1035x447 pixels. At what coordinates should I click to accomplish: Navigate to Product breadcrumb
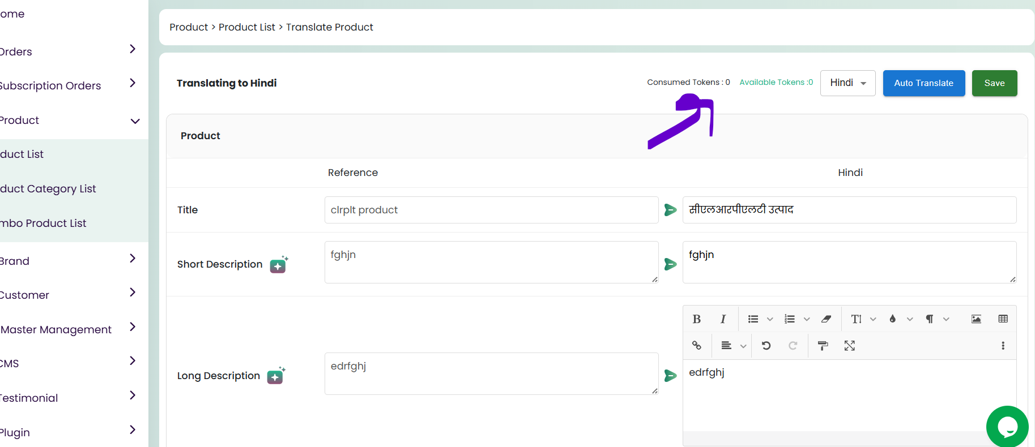[x=189, y=27]
